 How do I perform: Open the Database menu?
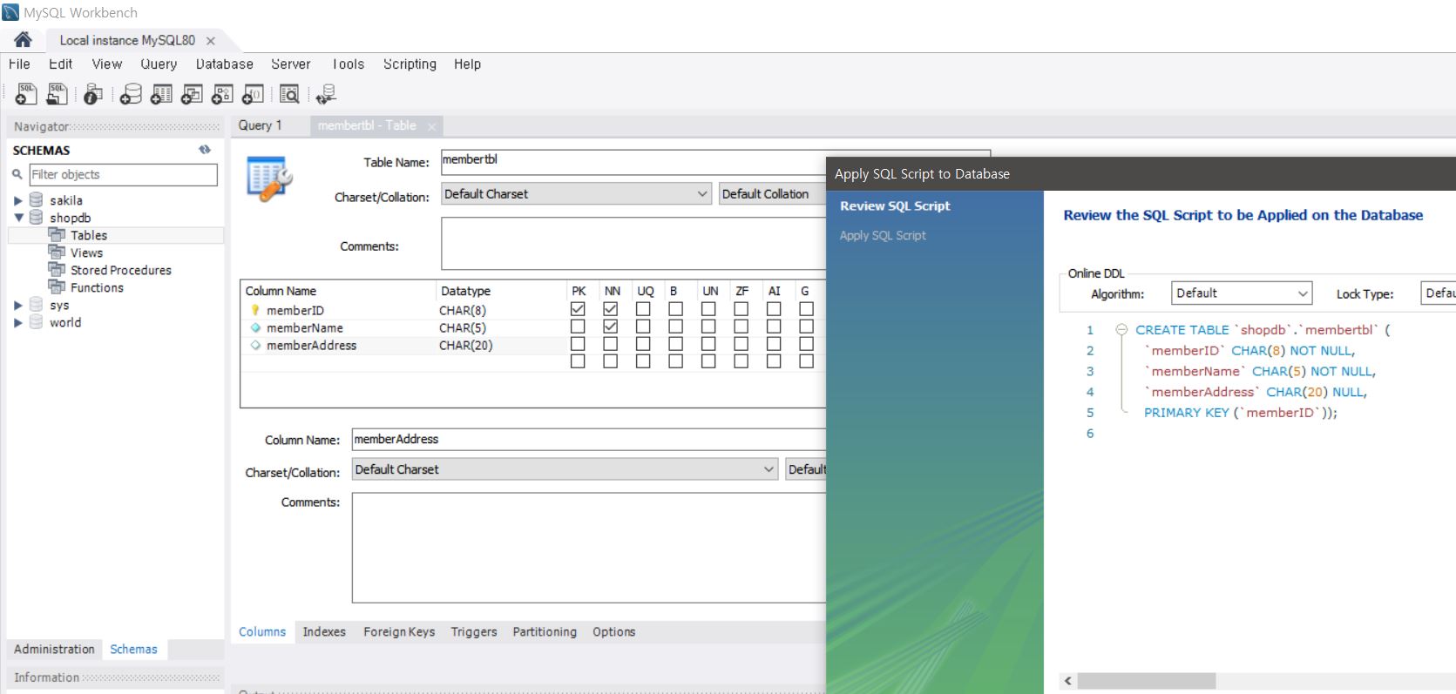coord(224,64)
